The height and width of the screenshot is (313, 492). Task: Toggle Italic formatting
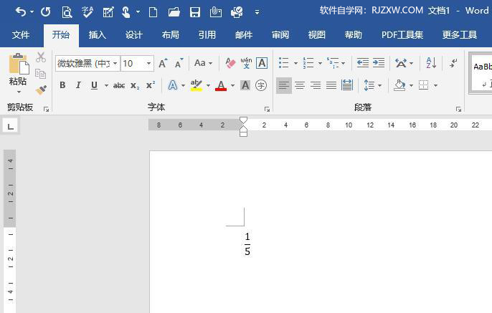click(x=78, y=85)
